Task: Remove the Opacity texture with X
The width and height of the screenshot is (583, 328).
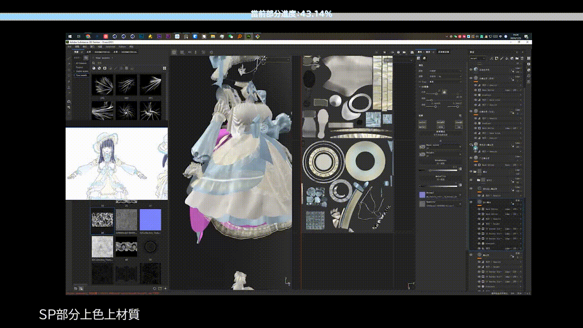Action: [460, 204]
